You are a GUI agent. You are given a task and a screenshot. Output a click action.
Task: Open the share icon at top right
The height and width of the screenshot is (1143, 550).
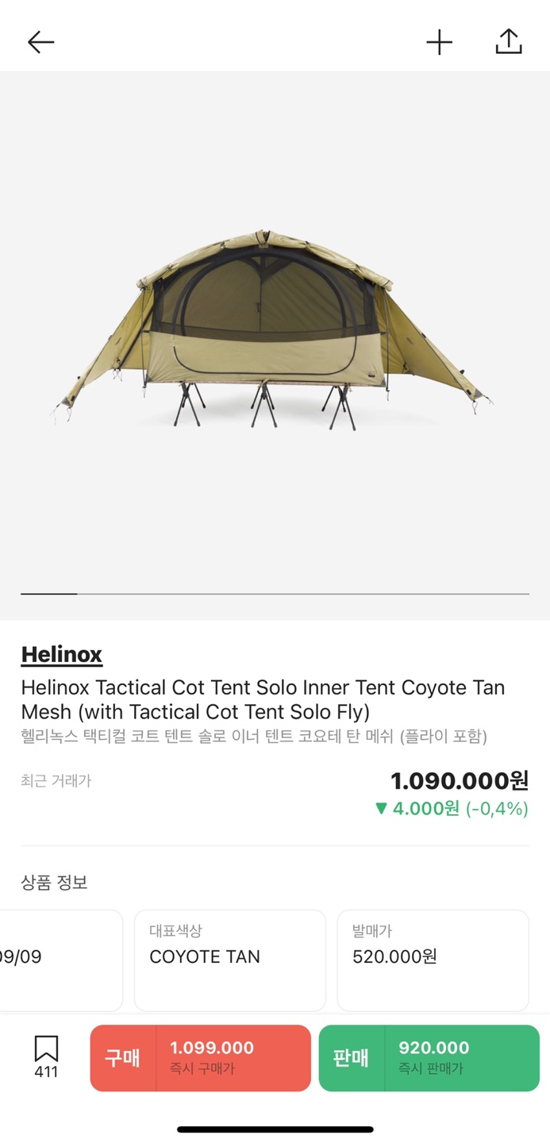[508, 42]
